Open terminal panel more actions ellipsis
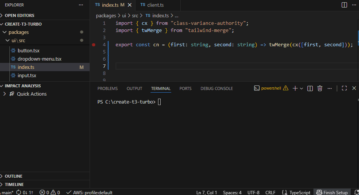 [x=330, y=88]
